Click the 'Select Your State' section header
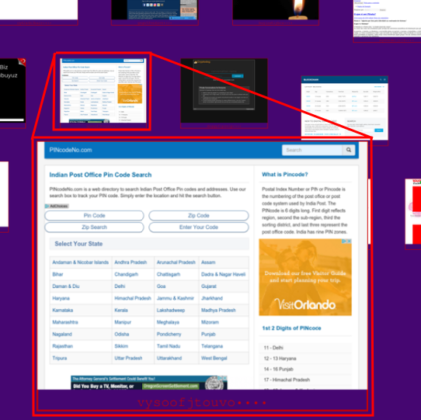 149,244
